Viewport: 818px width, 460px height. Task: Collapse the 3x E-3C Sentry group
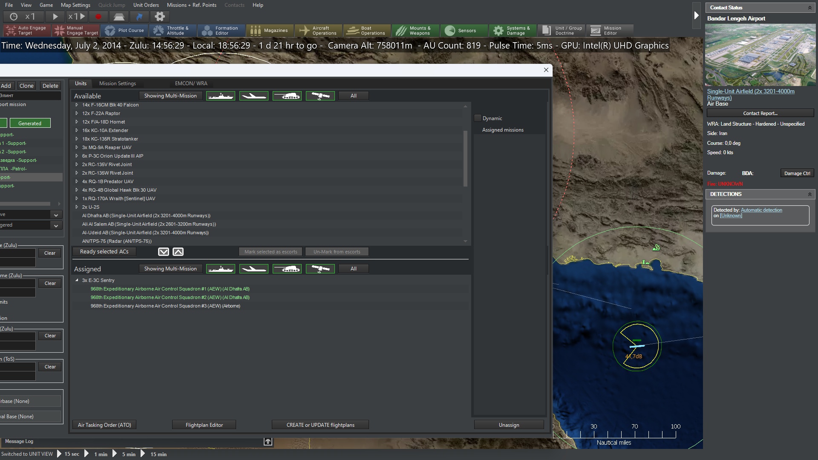point(77,280)
